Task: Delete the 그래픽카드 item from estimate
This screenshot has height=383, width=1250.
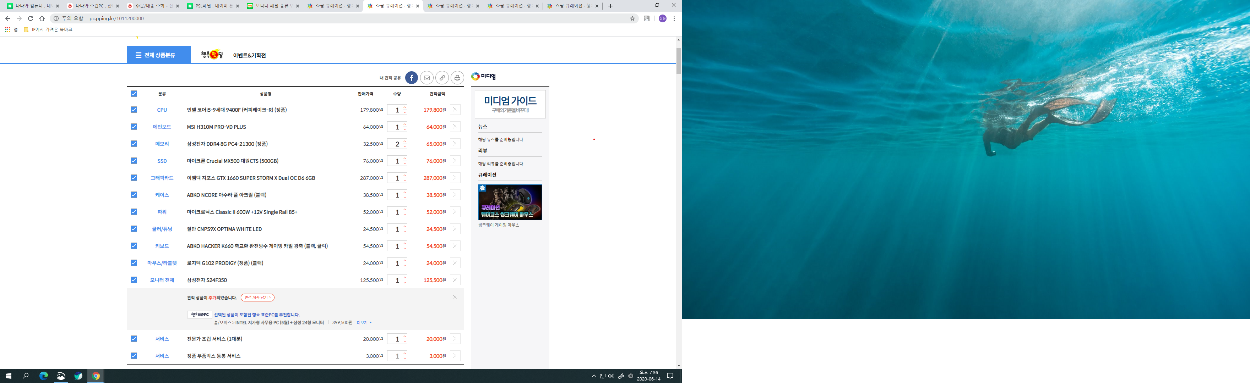Action: (455, 178)
